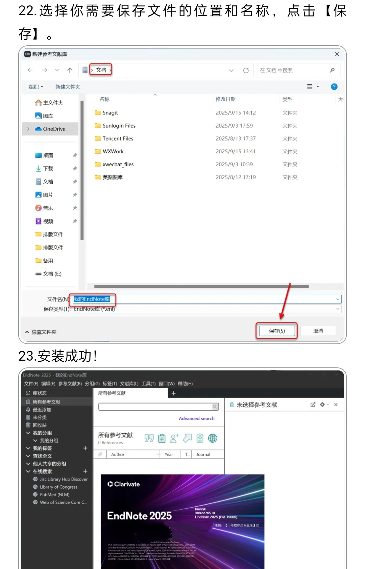This screenshot has width=365, height=569.
Task: Open the reference panel gear settings
Action: click(322, 405)
